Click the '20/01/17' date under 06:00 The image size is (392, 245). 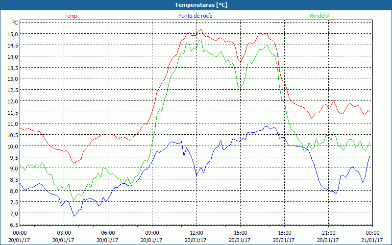[107, 240]
